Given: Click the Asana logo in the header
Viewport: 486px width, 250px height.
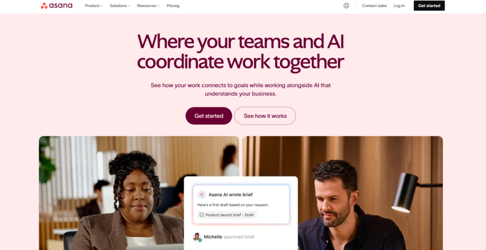Looking at the screenshot, I should (x=56, y=6).
